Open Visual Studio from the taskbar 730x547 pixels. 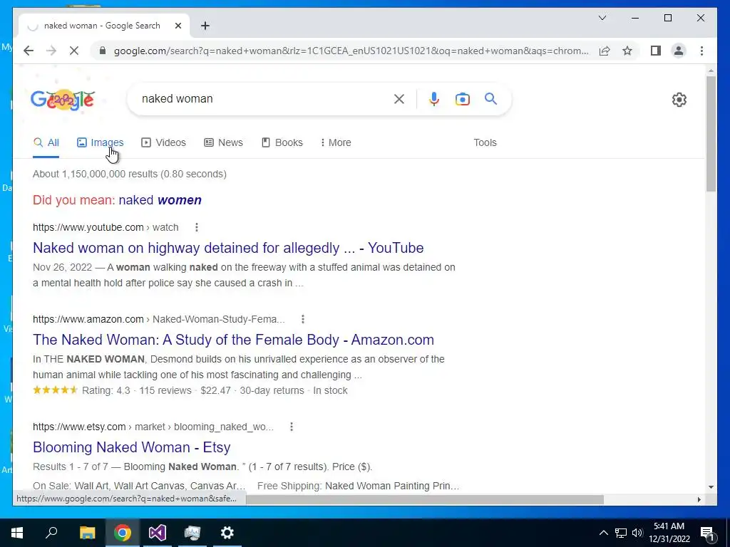(x=158, y=533)
